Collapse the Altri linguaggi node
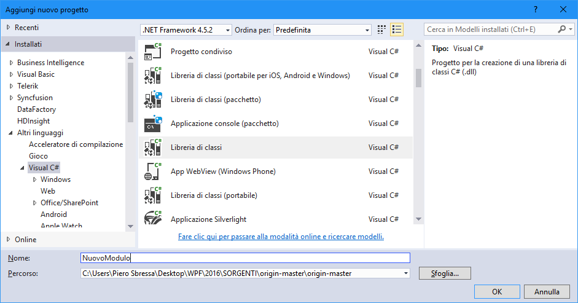Screen dimensions: 578x303 pyautogui.click(x=10, y=133)
